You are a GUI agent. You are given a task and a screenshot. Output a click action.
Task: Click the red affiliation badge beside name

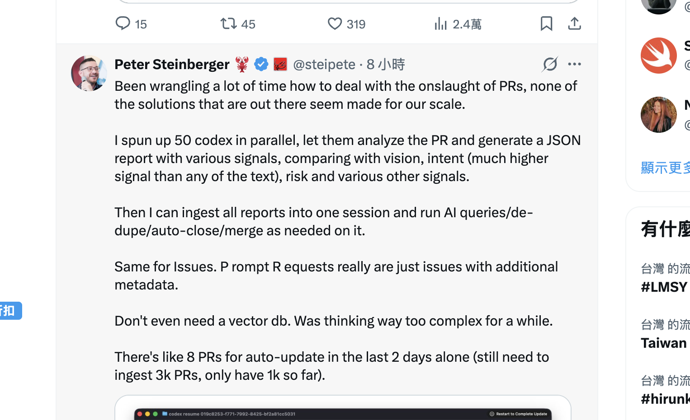tap(280, 64)
